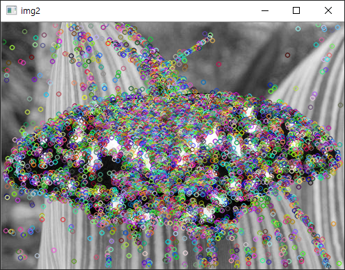Viewport: 345px width, 270px height.
Task: Click the isolated red circle below the left wing
Action: [x=63, y=219]
